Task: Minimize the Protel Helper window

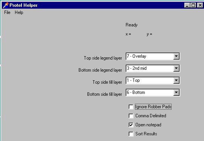Action: point(187,5)
